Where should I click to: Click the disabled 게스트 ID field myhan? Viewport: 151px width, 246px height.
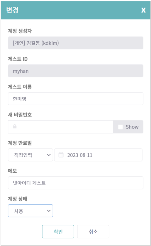point(76,71)
